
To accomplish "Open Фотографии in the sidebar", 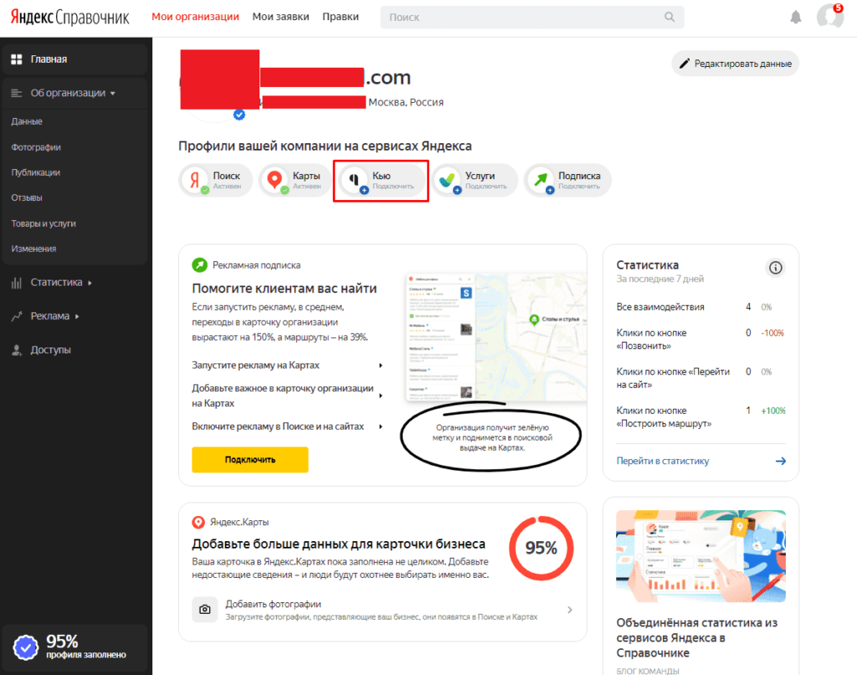I will (x=36, y=147).
